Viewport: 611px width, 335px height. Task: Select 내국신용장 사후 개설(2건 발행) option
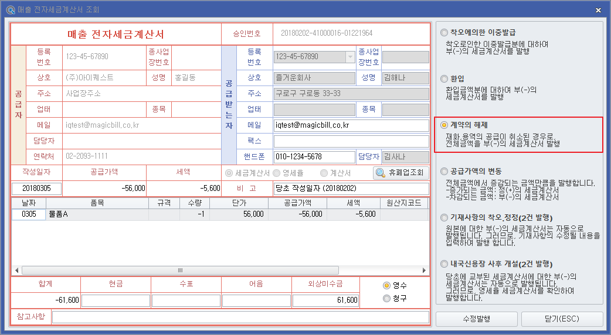pos(444,264)
